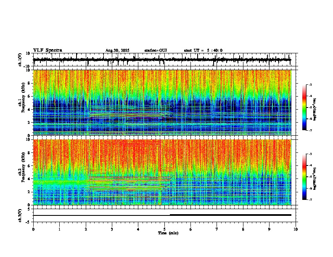Click the 'start UT = 5:40:0' text
Viewport: 333px width, 257px height.
click(203, 50)
